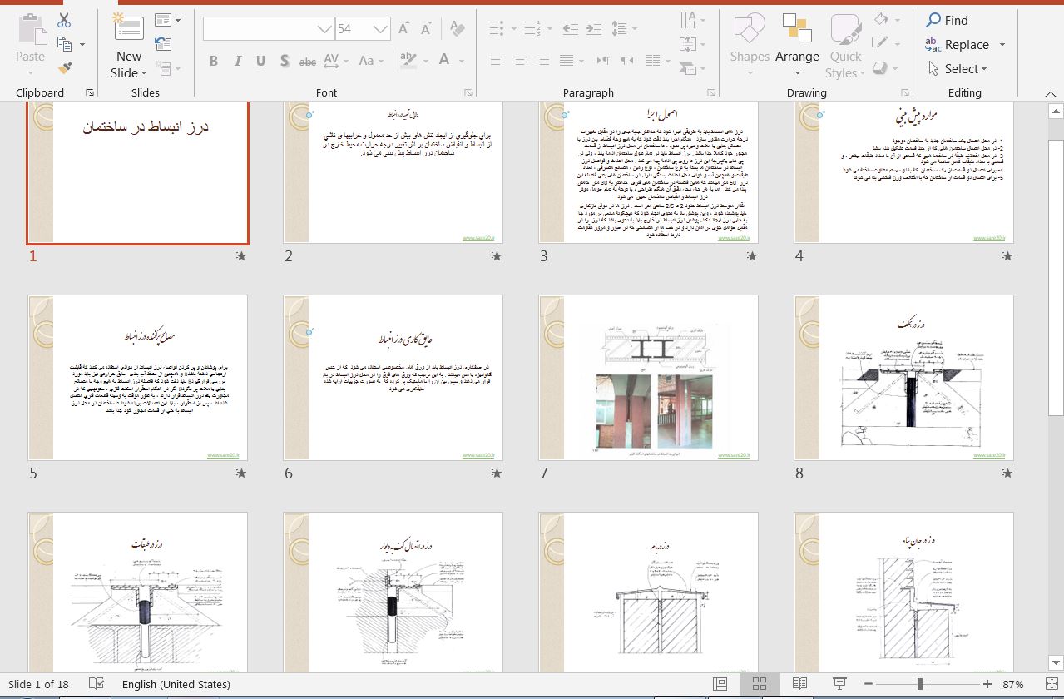Toggle Slide Sorter view button
The height and width of the screenshot is (699, 1064).
click(760, 683)
